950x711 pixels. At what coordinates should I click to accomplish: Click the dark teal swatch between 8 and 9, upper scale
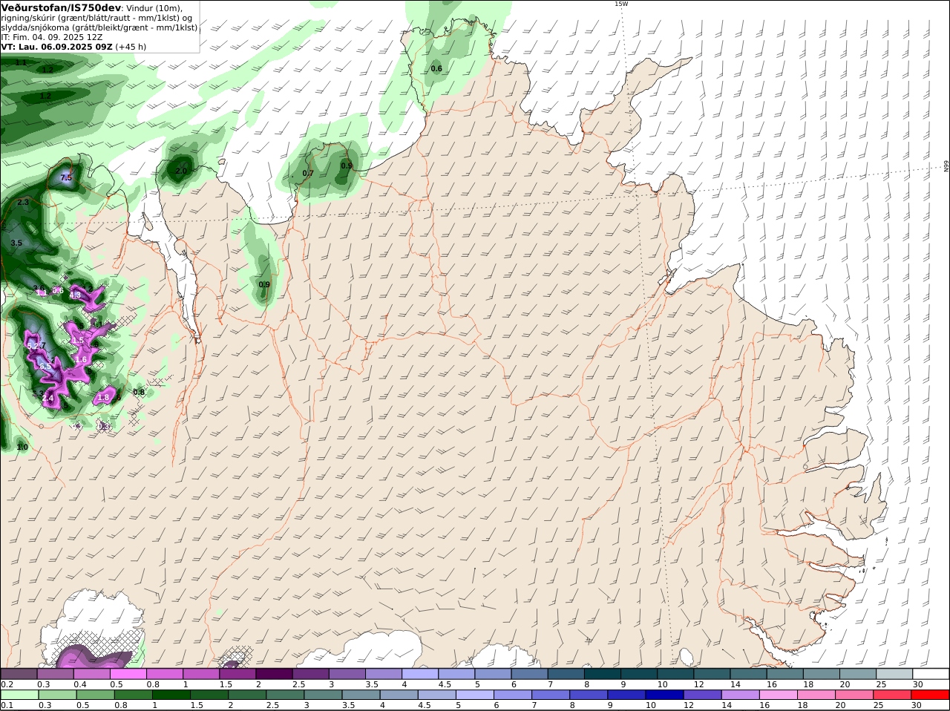point(603,674)
